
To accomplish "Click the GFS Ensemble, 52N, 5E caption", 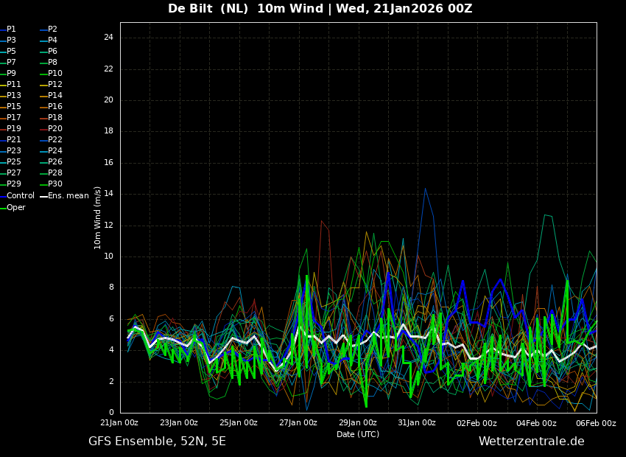I will click(157, 442).
